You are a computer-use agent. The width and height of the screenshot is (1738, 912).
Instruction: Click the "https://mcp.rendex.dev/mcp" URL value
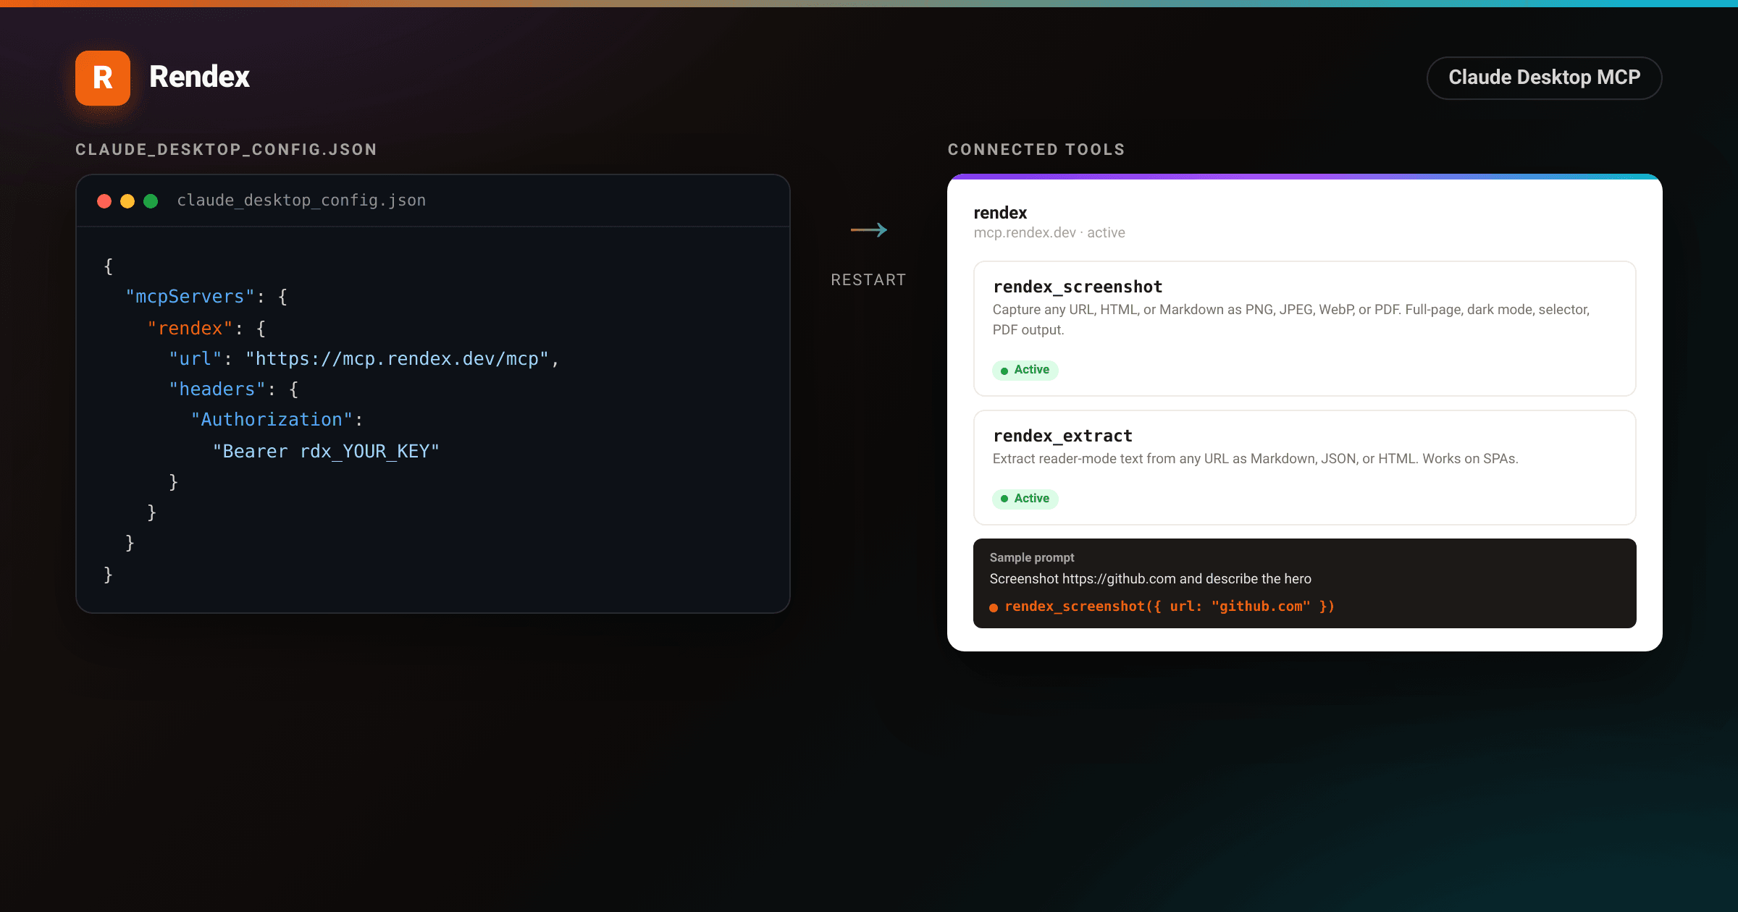397,359
